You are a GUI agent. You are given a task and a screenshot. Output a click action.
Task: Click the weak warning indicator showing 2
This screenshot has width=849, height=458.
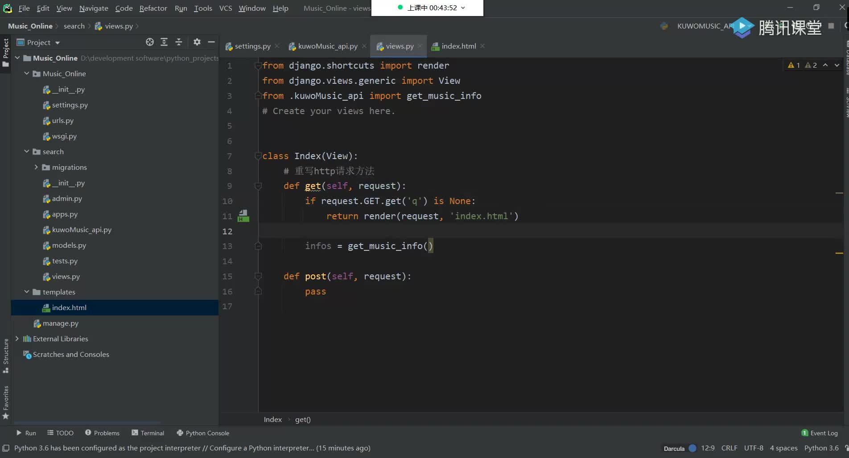pyautogui.click(x=811, y=65)
